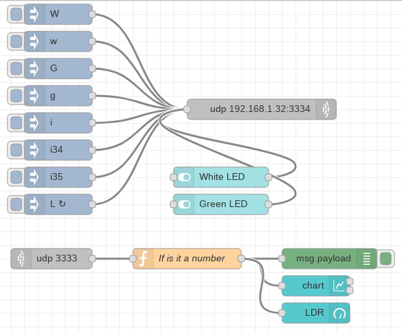Toggle the msg.payload debug node button
Screen dimensions: 402x332
(x=386, y=259)
